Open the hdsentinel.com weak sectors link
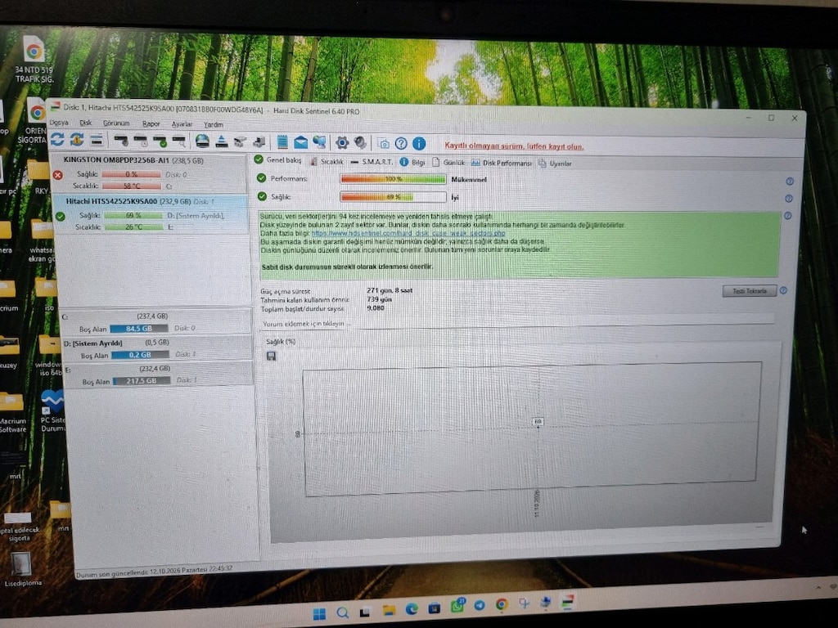838x628 pixels. click(408, 233)
